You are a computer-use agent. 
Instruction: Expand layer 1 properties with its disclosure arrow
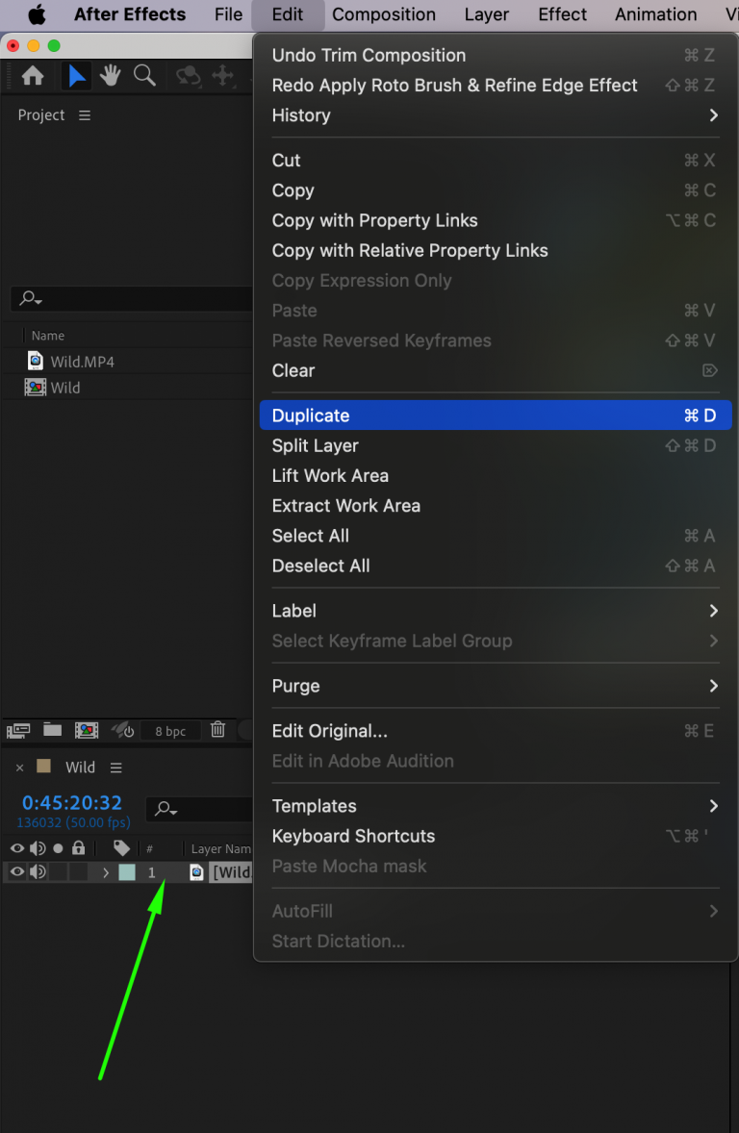coord(106,871)
